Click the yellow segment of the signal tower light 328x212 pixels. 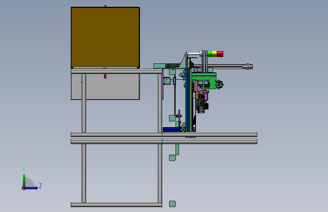(x=214, y=54)
